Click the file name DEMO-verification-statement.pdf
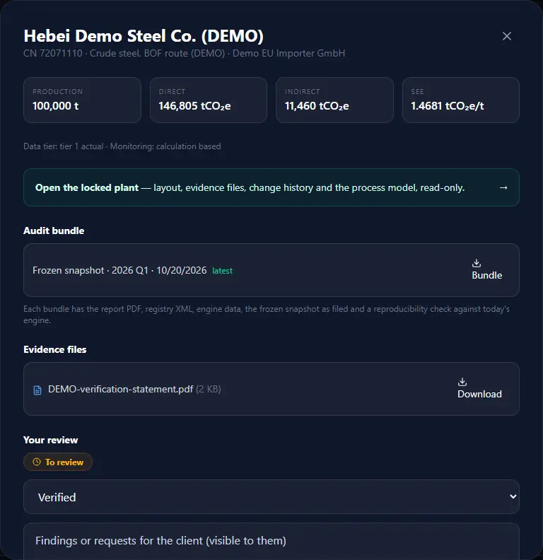Screen dimensions: 543x560 120,389
